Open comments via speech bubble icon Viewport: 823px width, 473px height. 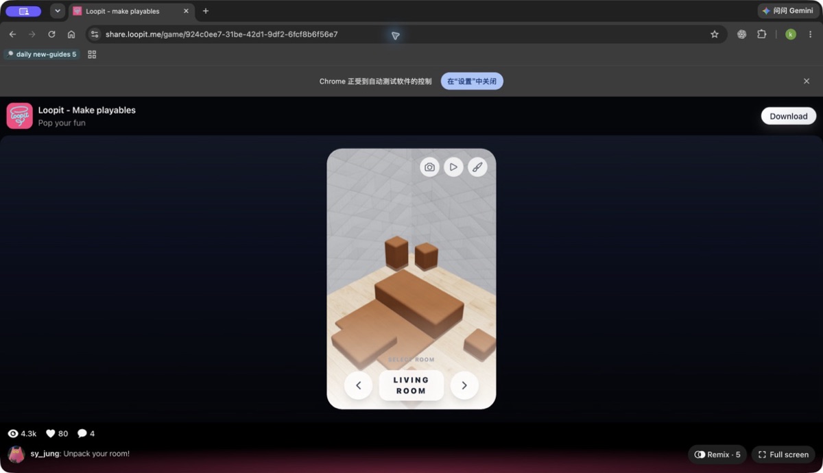tap(82, 433)
